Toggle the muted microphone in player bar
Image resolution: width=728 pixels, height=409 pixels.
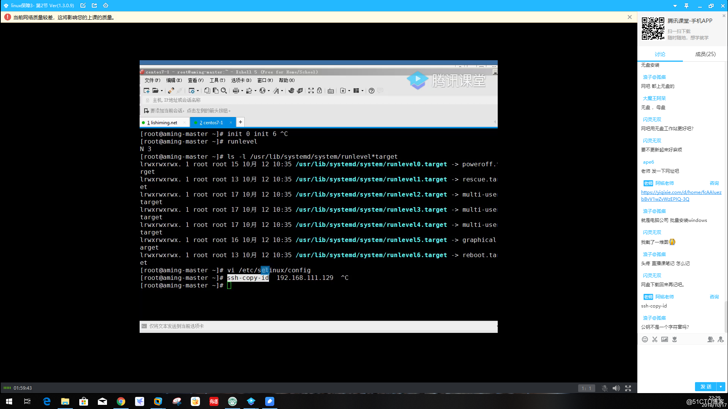605,388
